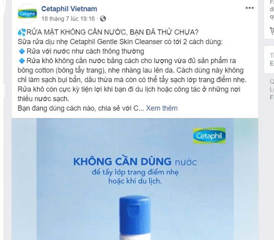Click image subtitle để tẩy lớp trang điểm nhẹ
This screenshot has width=274, height=240.
click(x=135, y=172)
